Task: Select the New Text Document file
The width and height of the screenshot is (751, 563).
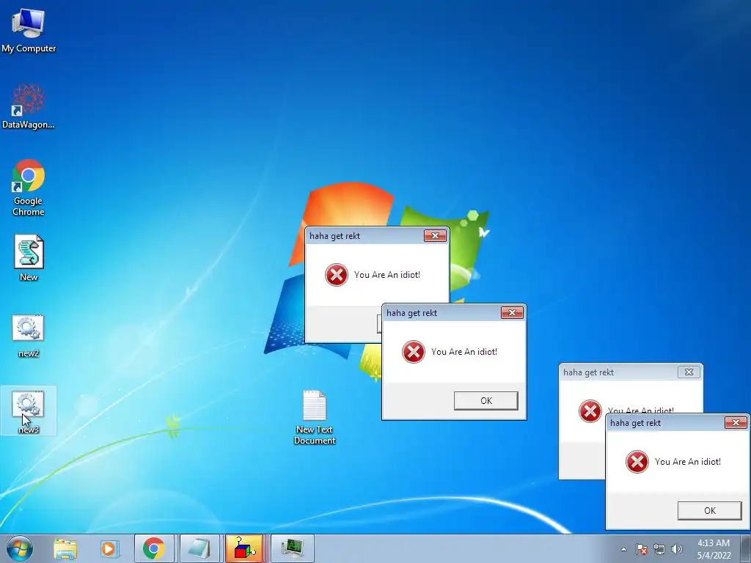Action: point(315,417)
